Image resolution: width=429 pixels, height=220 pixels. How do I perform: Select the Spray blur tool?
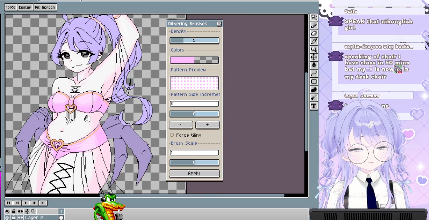pyautogui.click(x=314, y=98)
